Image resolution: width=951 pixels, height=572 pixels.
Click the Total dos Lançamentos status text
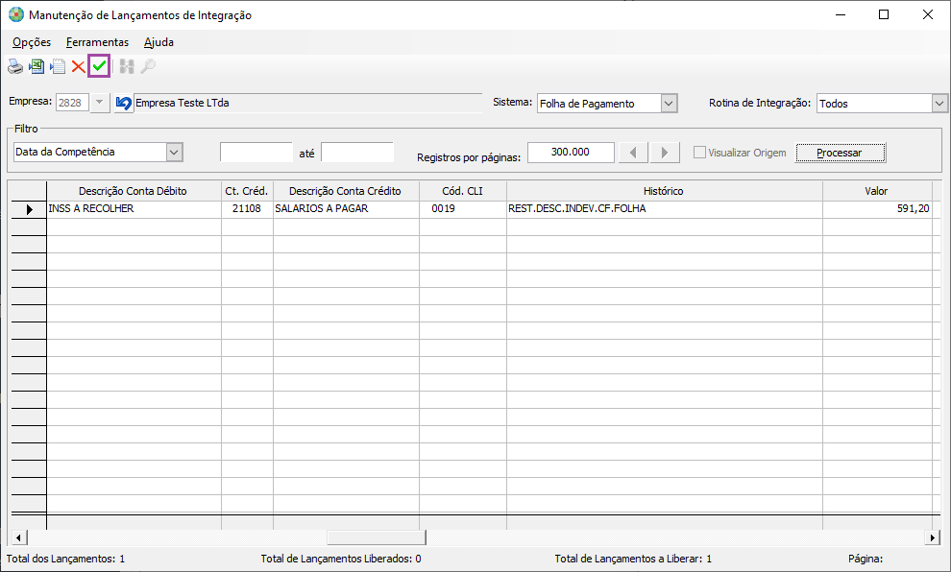point(65,559)
